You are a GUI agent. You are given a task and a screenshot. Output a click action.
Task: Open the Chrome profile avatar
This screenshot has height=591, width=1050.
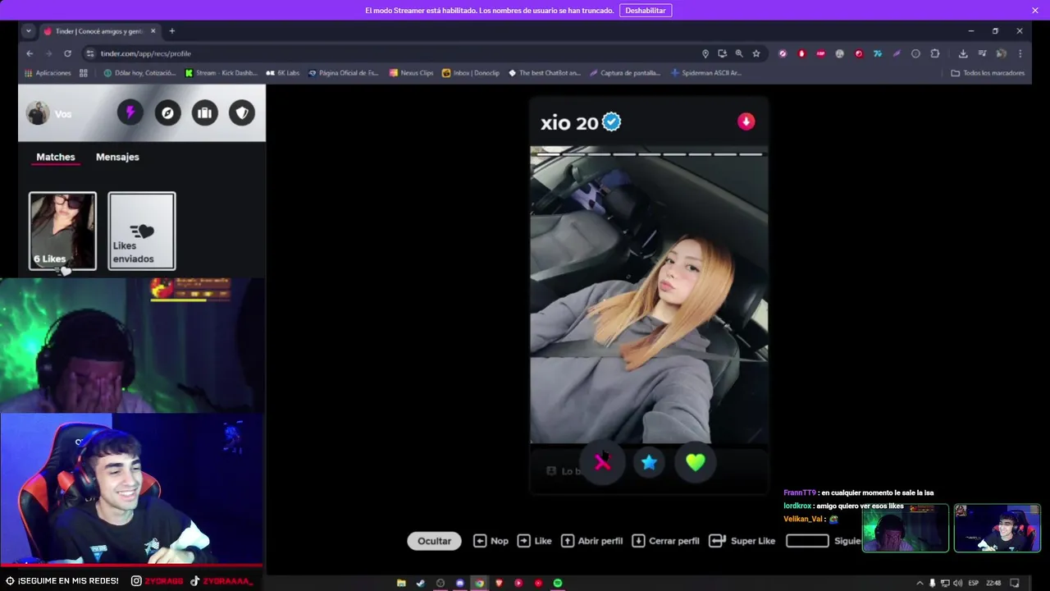point(1001,53)
